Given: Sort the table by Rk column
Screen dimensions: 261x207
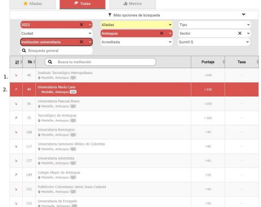Looking at the screenshot, I should (30, 62).
